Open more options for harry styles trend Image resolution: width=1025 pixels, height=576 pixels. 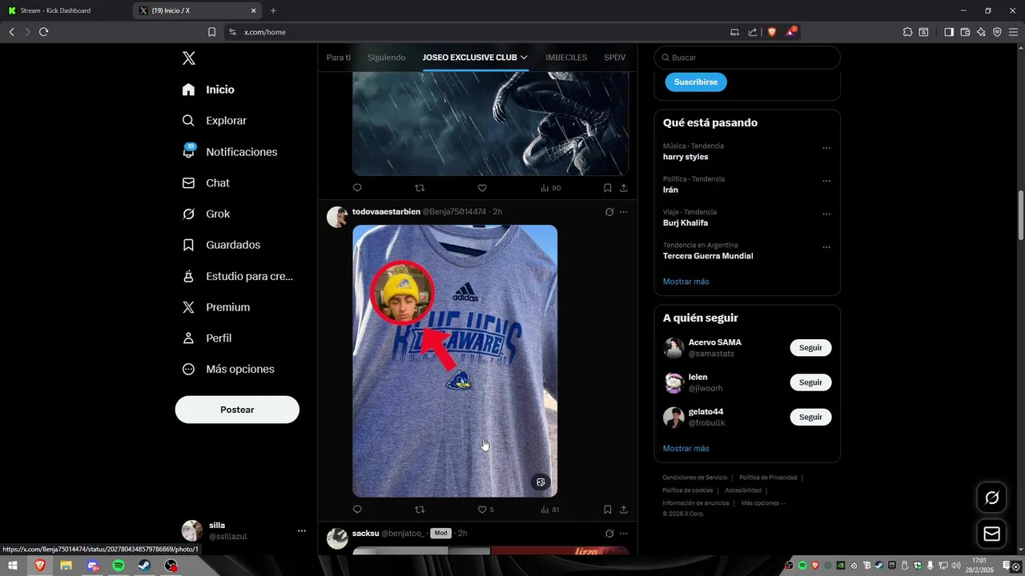(x=826, y=148)
